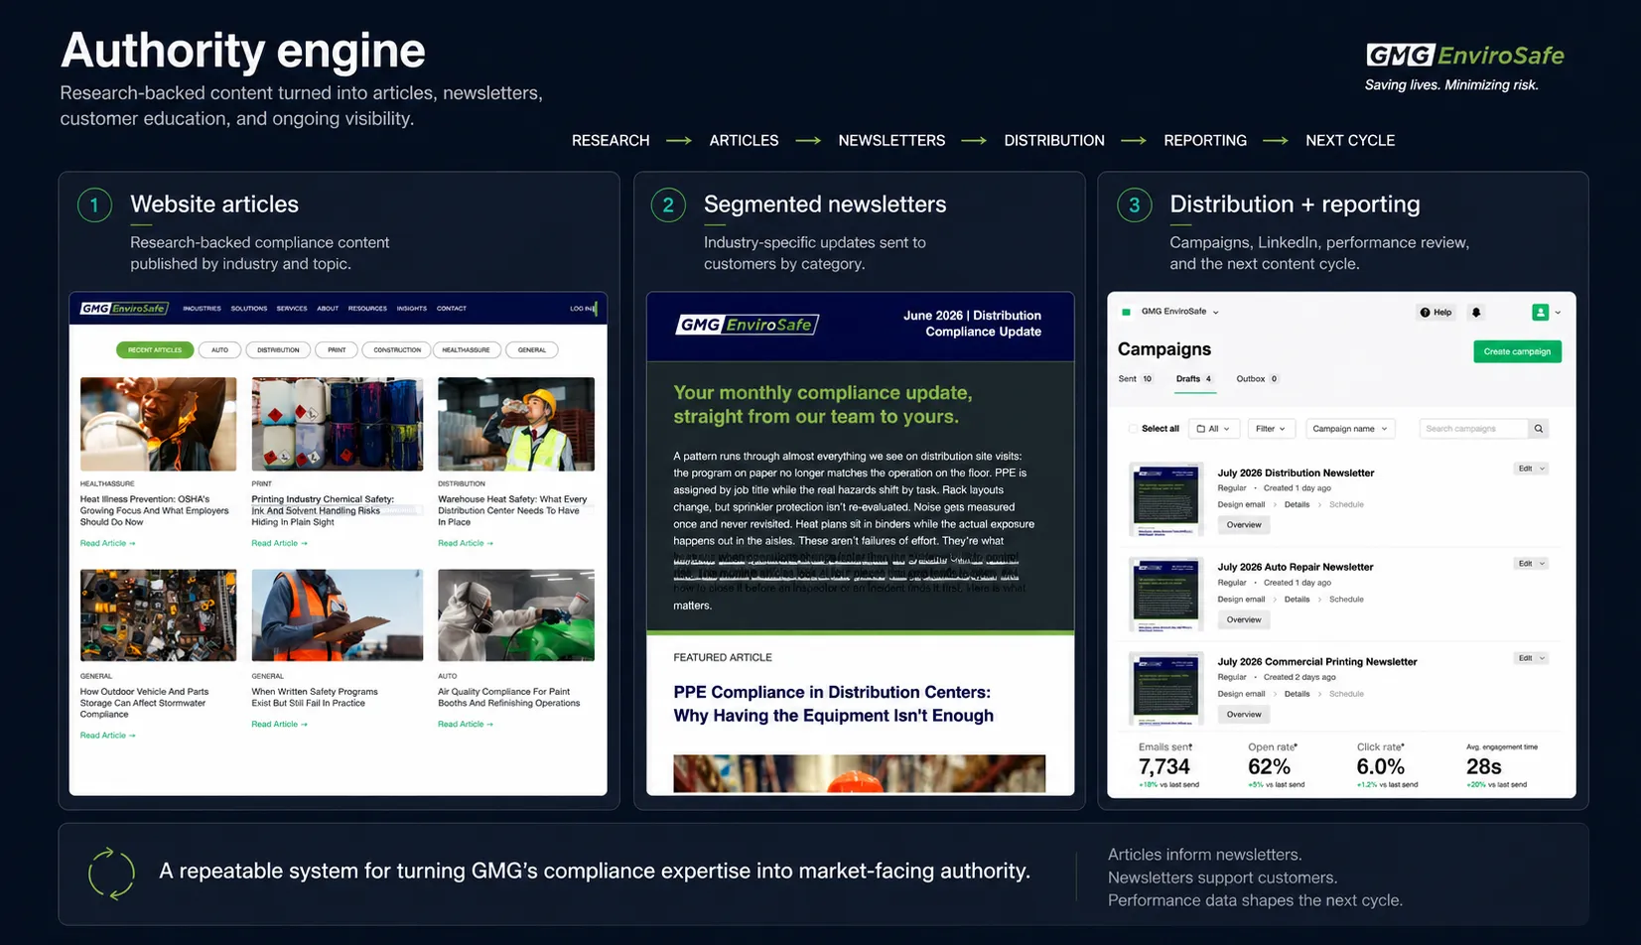This screenshot has height=945, width=1641.
Task: Open the RESOURCES menu item
Action: 367,309
